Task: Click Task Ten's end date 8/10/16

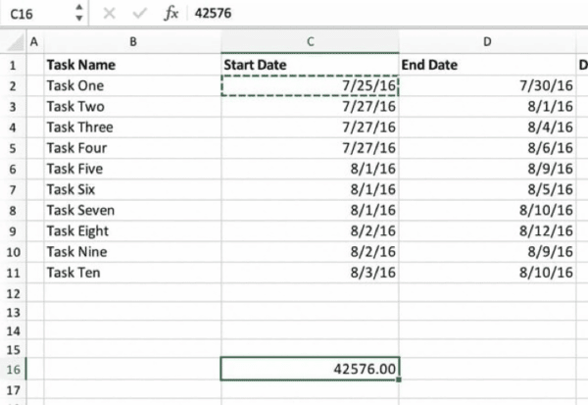Action: 487,272
